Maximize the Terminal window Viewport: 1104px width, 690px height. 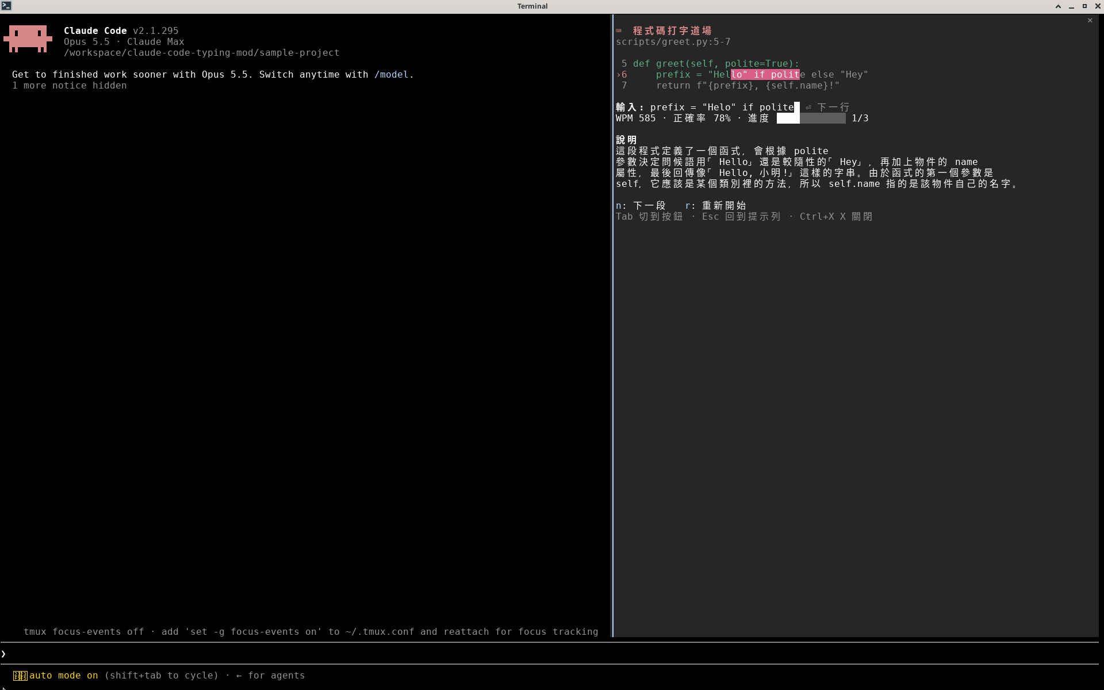click(x=1084, y=6)
